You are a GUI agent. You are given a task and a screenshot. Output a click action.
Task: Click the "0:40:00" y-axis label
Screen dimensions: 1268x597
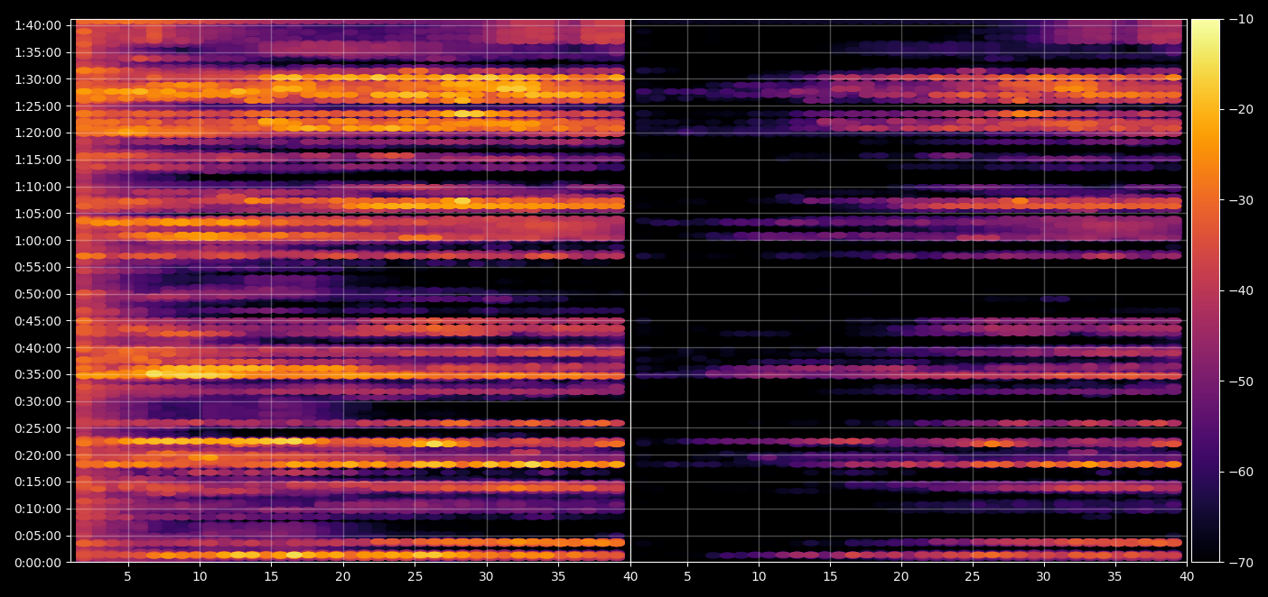[38, 348]
